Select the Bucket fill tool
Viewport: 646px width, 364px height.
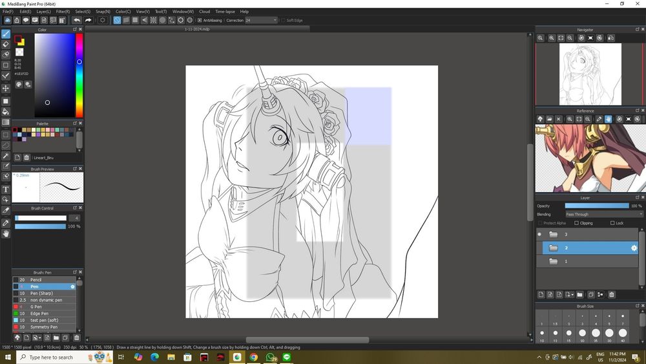point(6,112)
